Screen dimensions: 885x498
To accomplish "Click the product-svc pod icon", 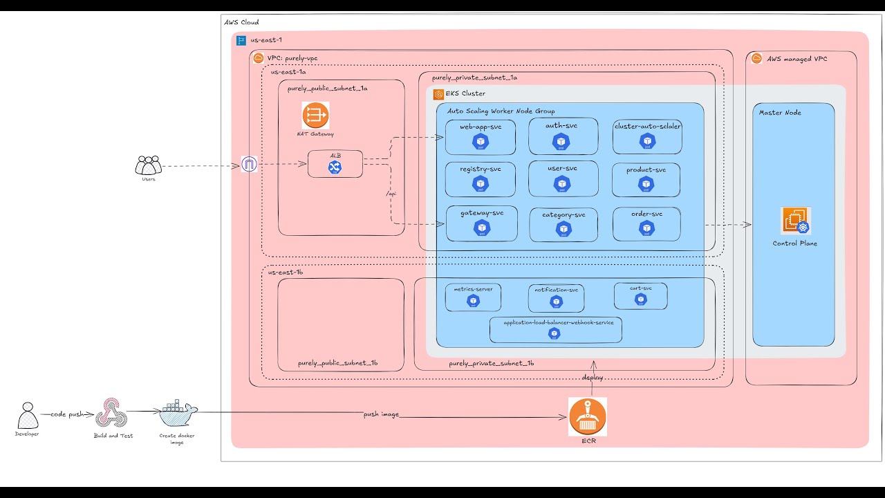I will point(646,184).
